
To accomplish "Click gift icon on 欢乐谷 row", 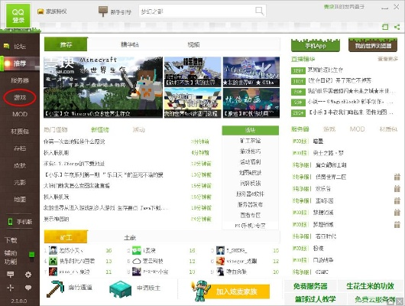I will pos(397,188).
